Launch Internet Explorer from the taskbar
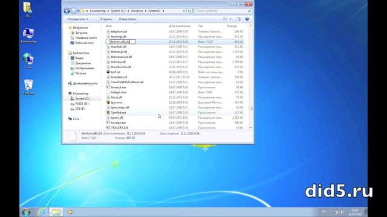 click(x=41, y=212)
